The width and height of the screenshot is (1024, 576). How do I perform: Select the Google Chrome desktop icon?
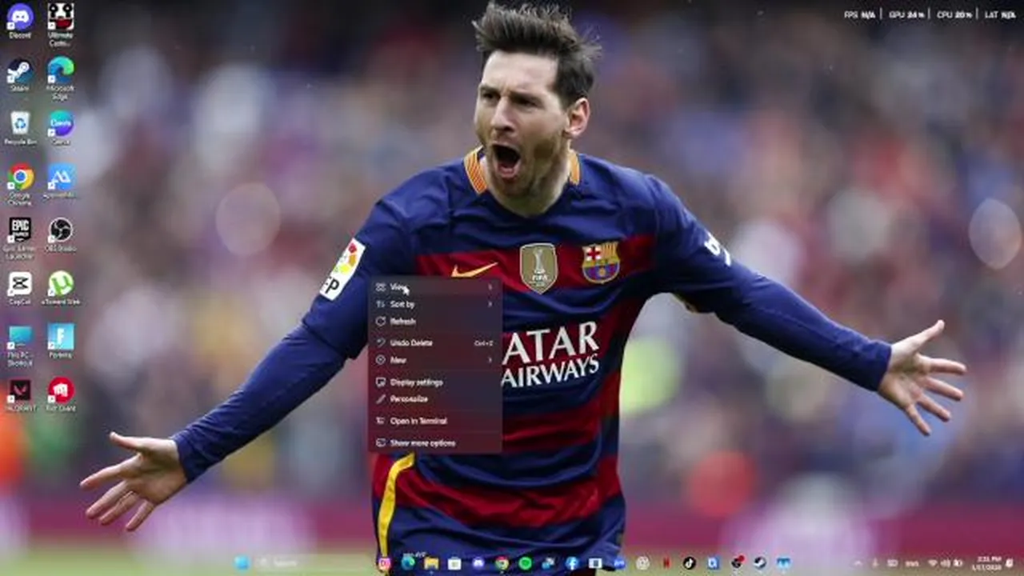(20, 184)
